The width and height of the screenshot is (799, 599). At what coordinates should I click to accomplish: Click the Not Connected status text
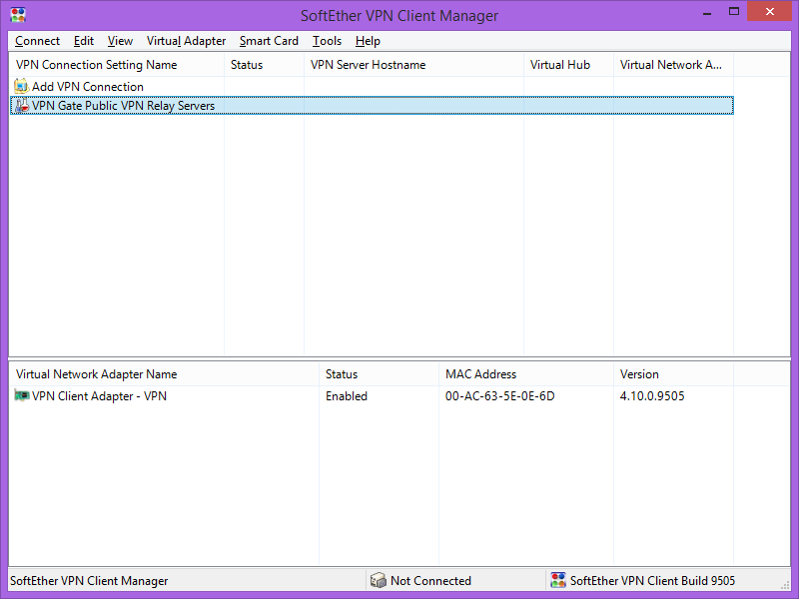click(x=430, y=581)
